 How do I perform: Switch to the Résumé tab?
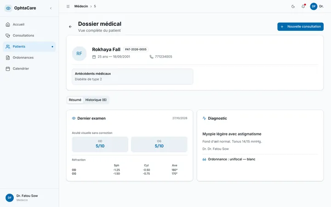75,100
